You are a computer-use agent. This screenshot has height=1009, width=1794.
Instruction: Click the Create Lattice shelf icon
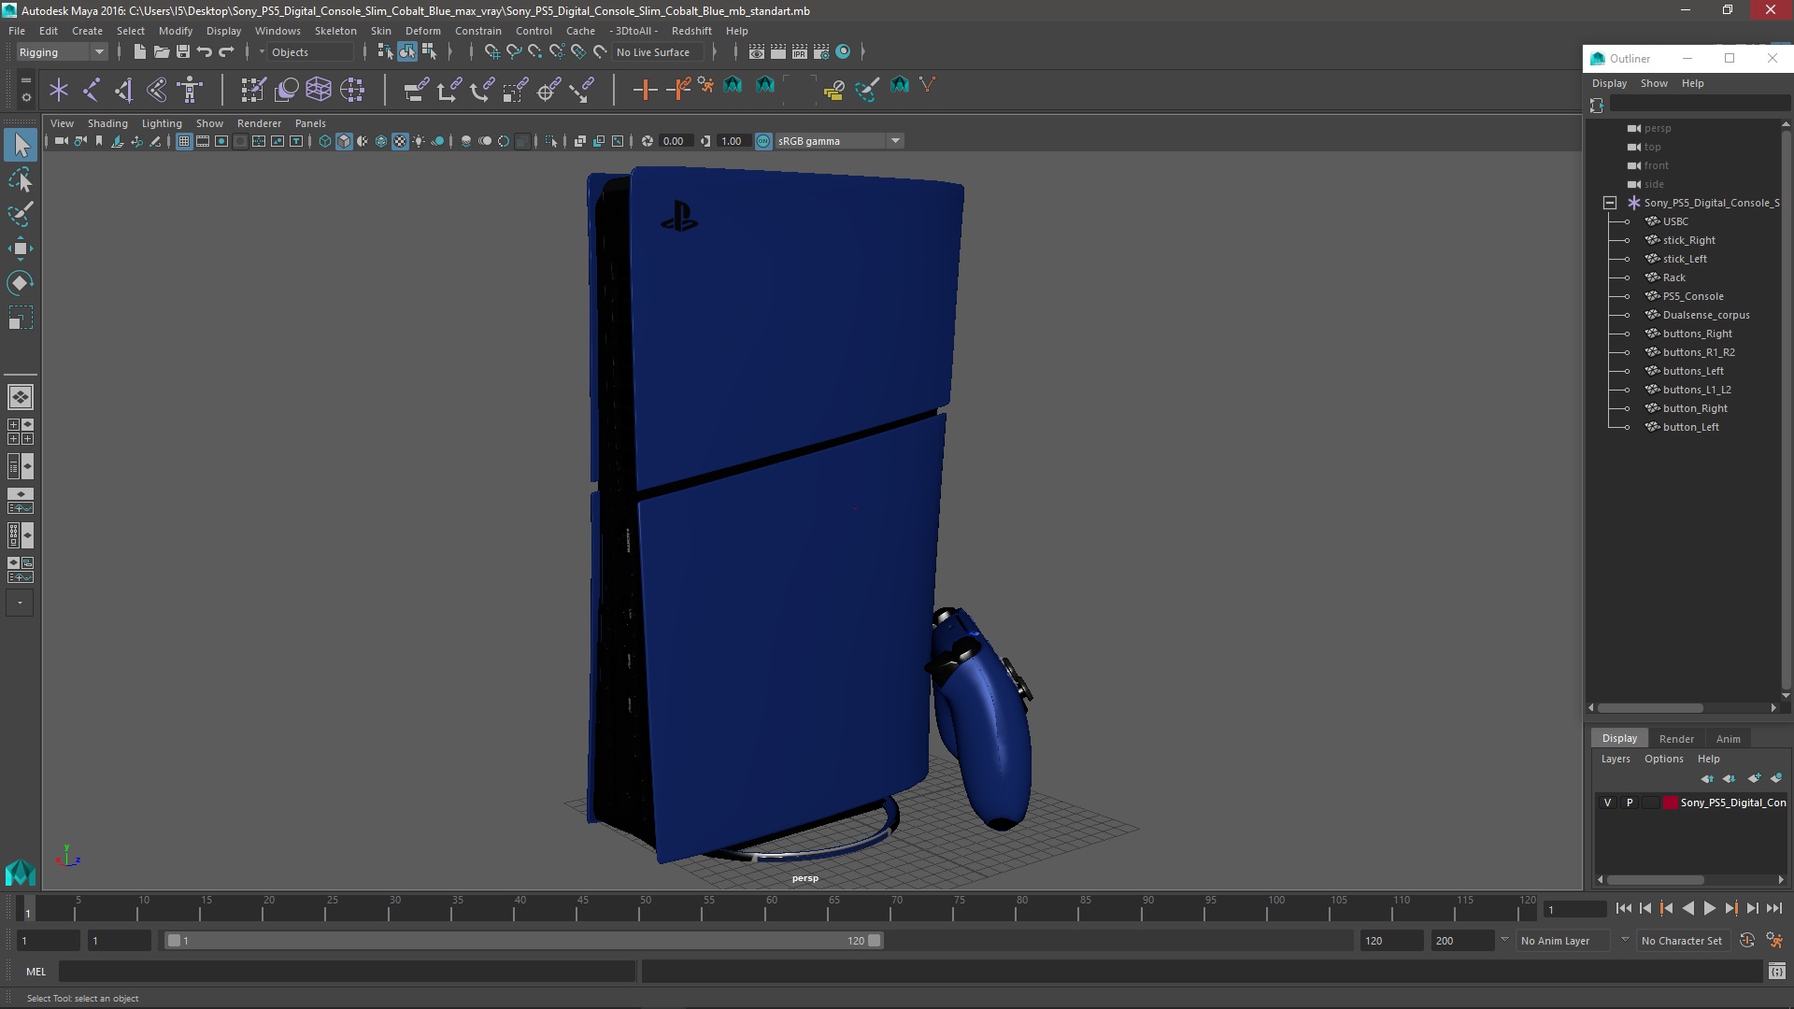(x=319, y=90)
